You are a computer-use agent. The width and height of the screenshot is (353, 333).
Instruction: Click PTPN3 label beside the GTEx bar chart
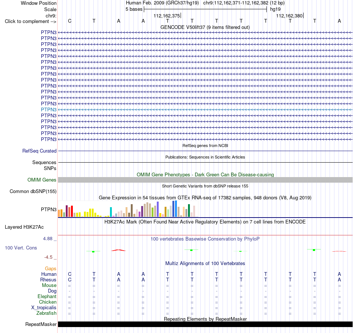point(49,209)
